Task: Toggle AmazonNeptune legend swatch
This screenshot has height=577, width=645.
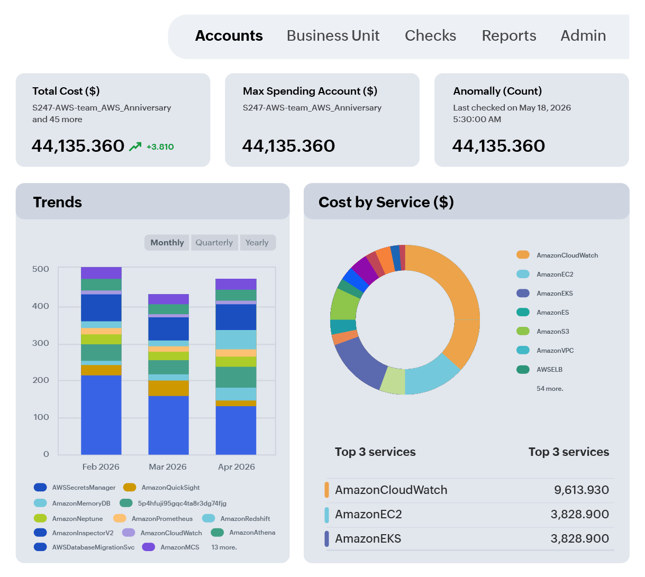Action: pos(40,518)
